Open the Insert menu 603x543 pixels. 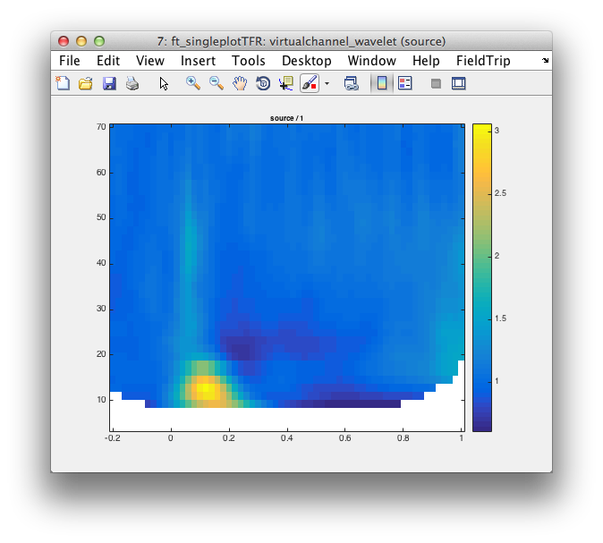click(x=198, y=61)
